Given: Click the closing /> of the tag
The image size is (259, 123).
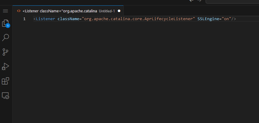Looking at the screenshot, I should (x=234, y=19).
